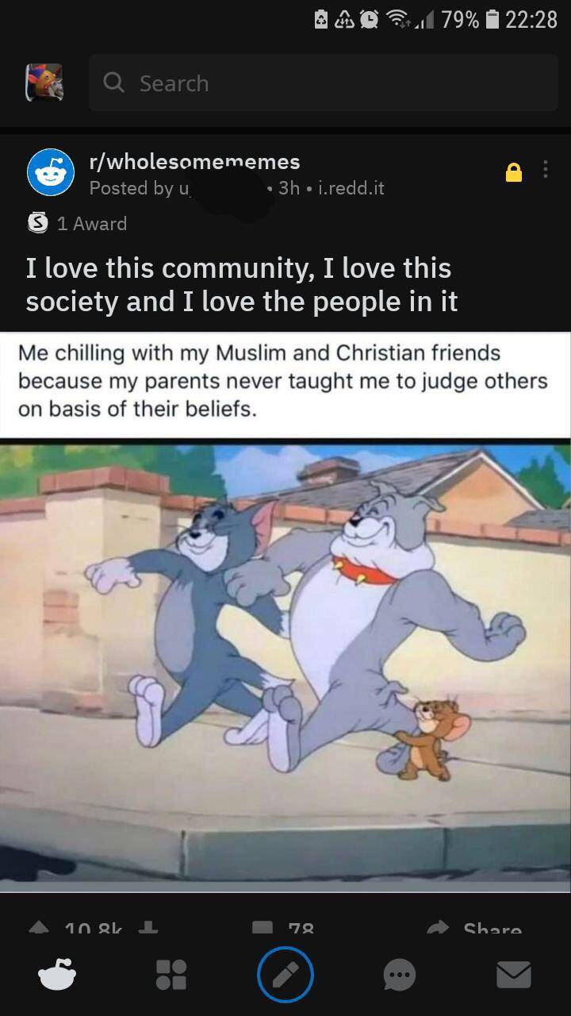Create a new post with pencil icon

click(x=285, y=975)
